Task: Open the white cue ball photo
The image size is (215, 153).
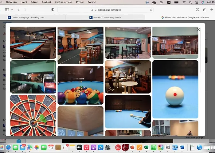Action: pyautogui.click(x=175, y=89)
